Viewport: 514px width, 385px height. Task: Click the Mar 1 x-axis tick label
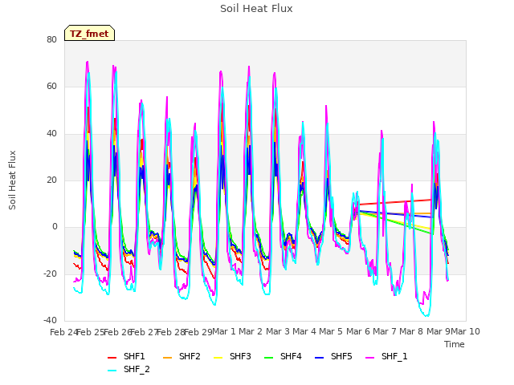pos(224,331)
